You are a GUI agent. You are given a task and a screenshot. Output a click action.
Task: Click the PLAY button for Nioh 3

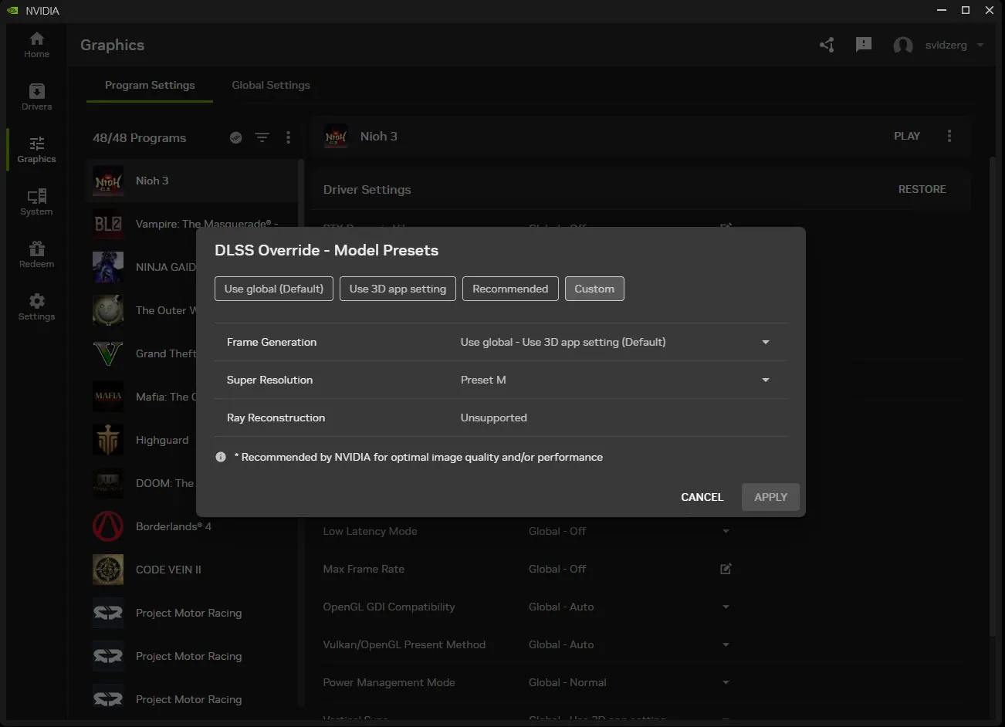907,136
